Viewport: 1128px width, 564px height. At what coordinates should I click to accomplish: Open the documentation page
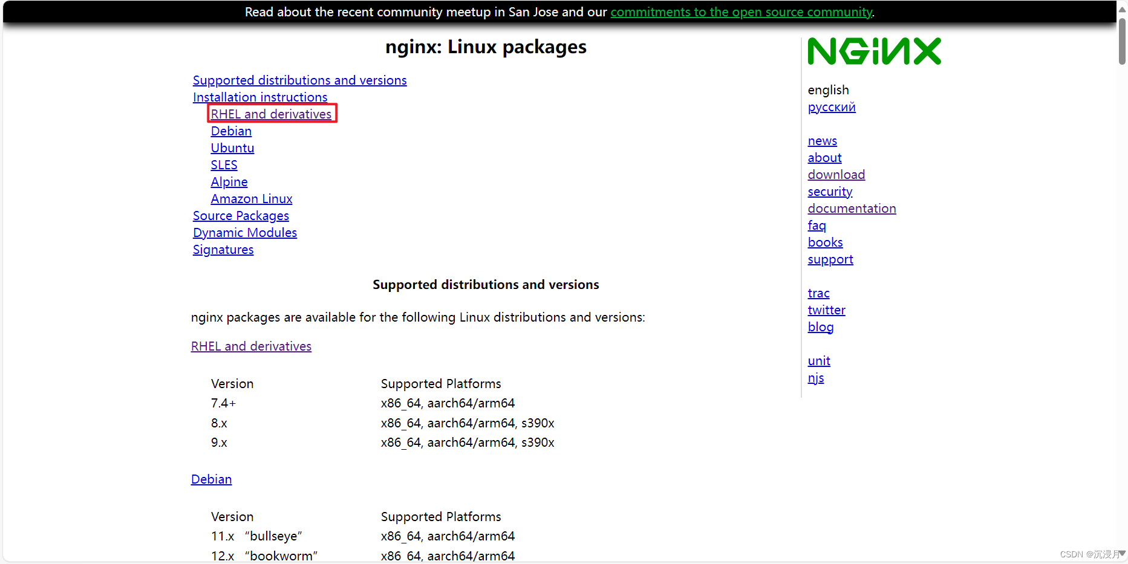[x=852, y=208]
